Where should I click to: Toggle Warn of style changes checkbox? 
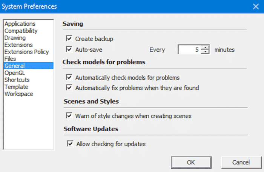(x=69, y=116)
